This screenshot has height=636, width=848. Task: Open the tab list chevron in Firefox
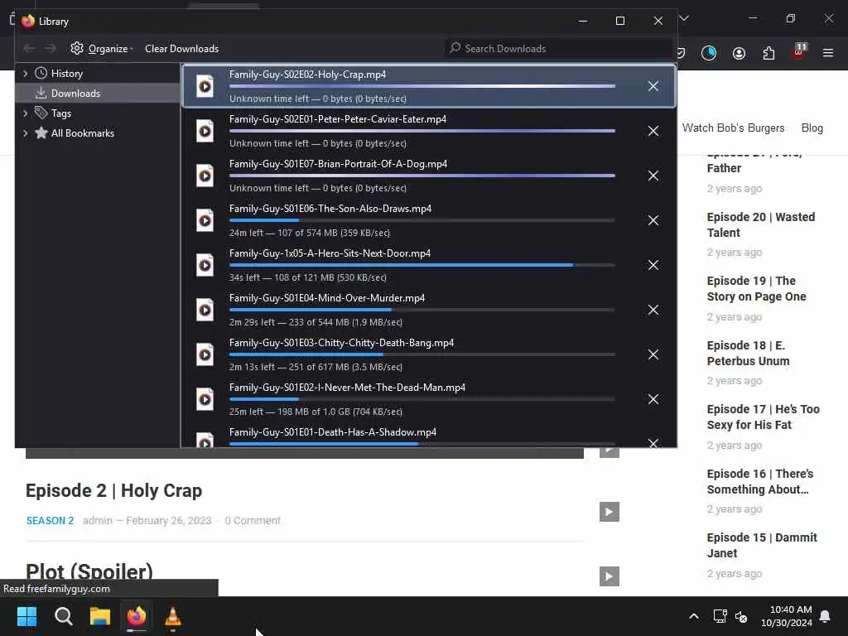click(684, 18)
